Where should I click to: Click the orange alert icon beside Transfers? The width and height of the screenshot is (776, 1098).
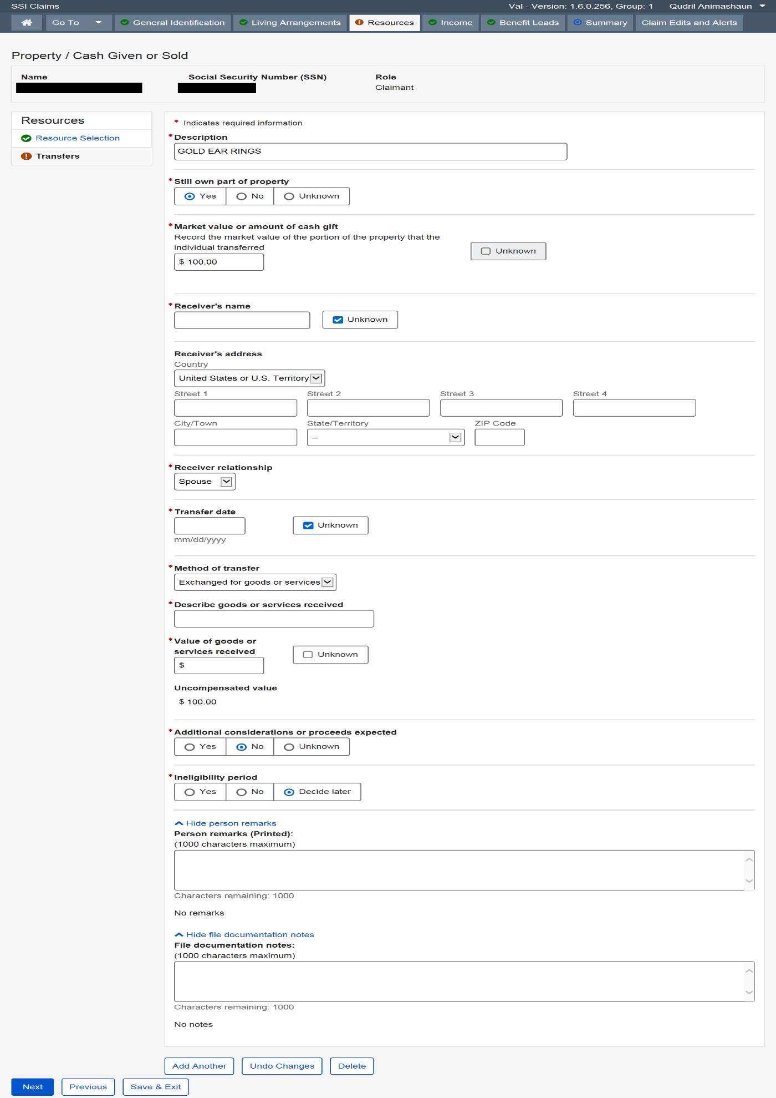(x=26, y=156)
